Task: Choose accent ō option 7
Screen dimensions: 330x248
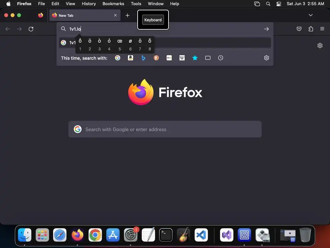Action: tap(140, 44)
